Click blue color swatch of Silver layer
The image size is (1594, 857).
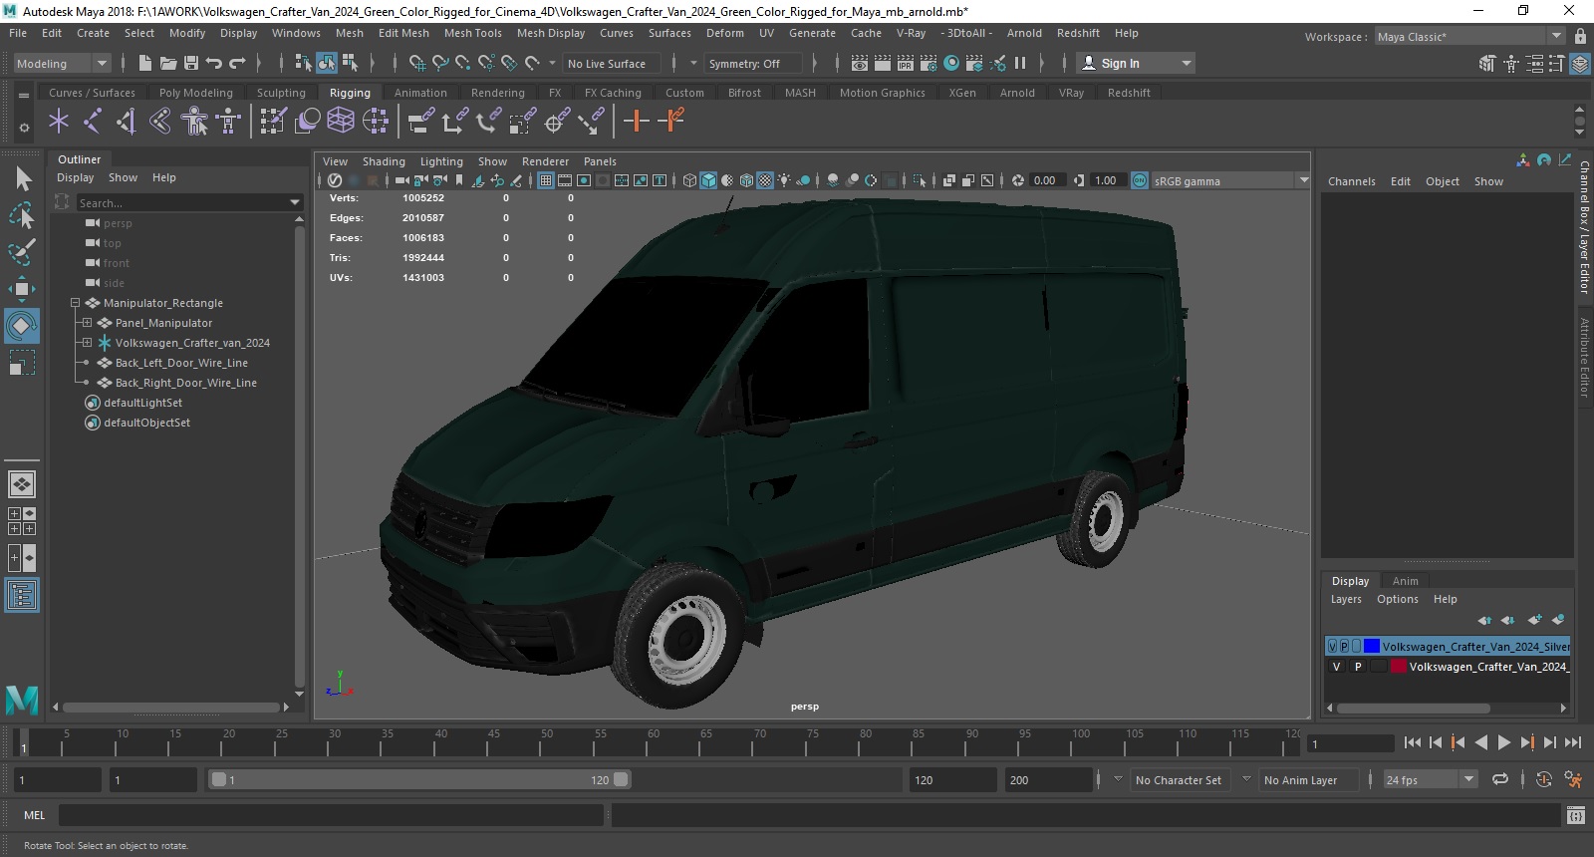coord(1372,646)
